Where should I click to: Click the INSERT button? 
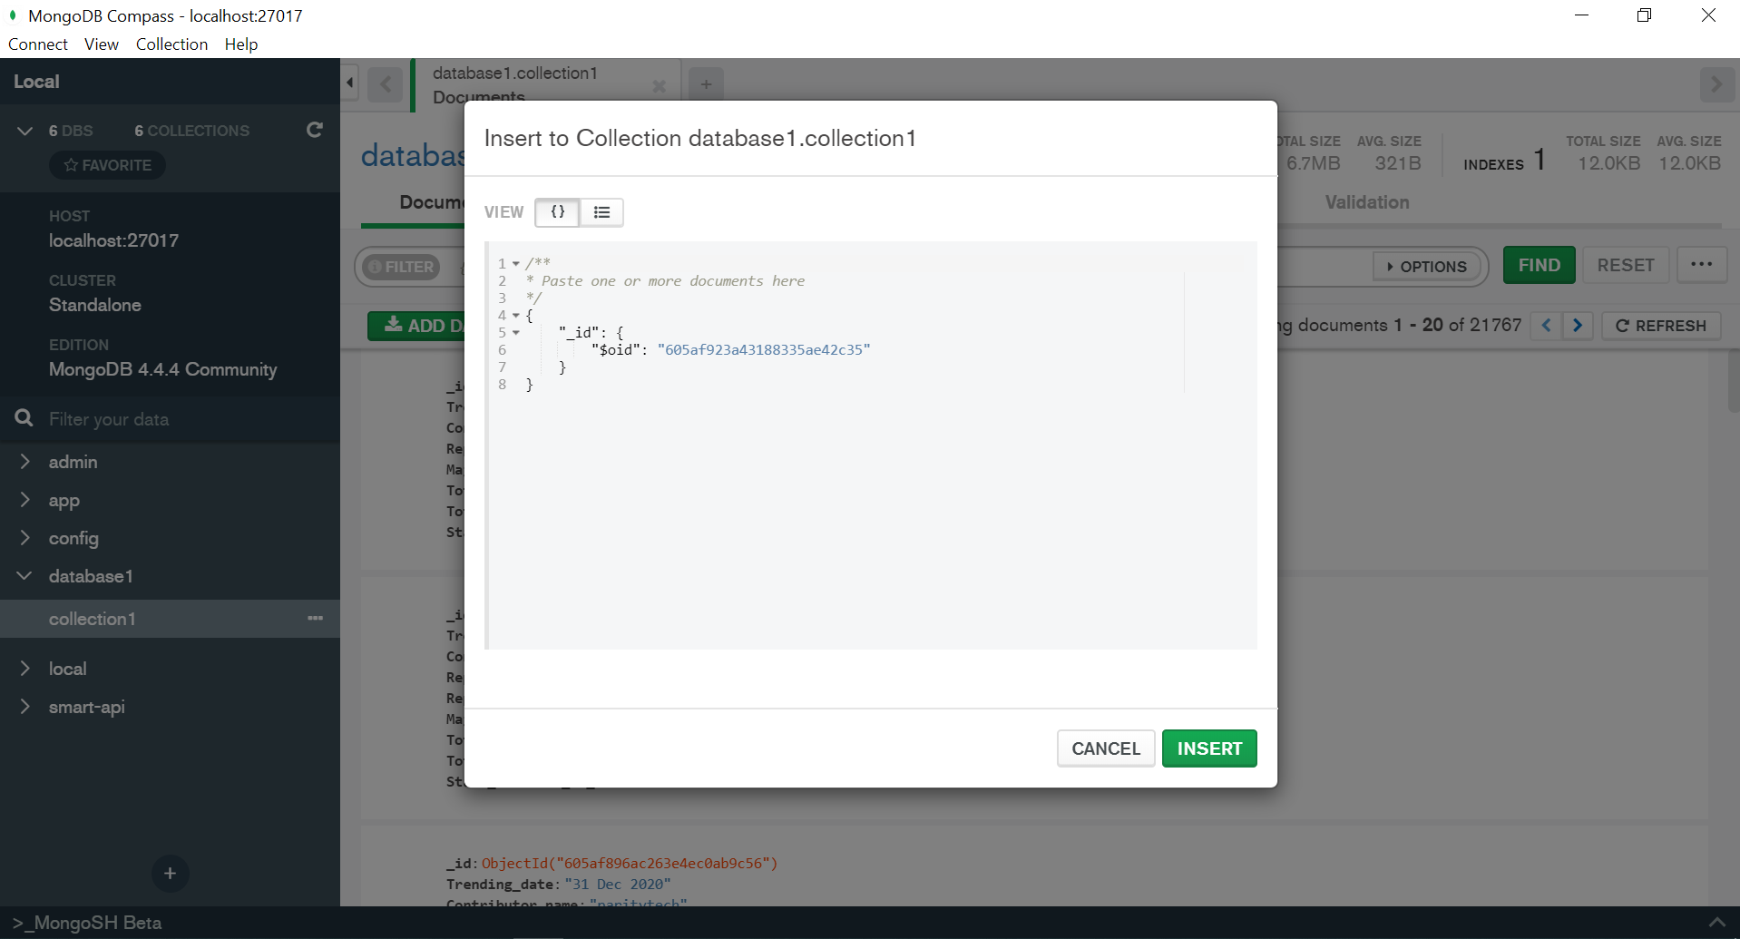pyautogui.click(x=1209, y=748)
